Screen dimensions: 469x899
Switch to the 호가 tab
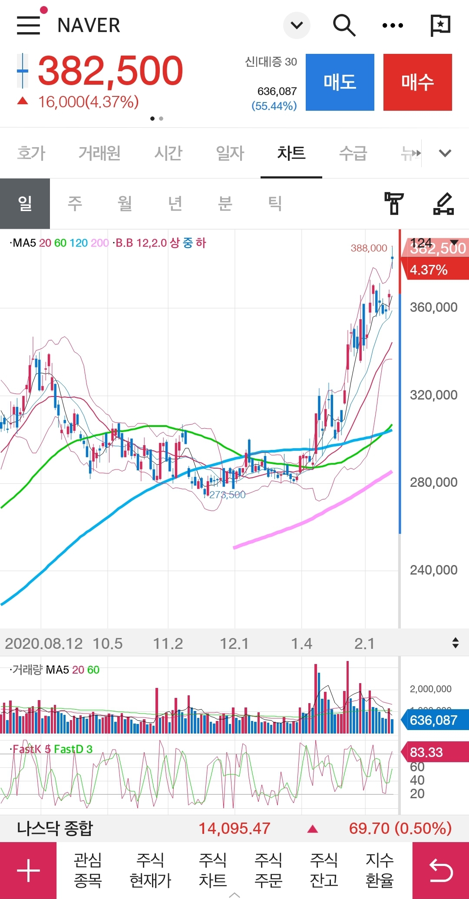(31, 153)
